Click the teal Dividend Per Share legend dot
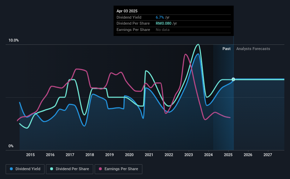Viewport: 290px width, 179px height. (x=52, y=169)
